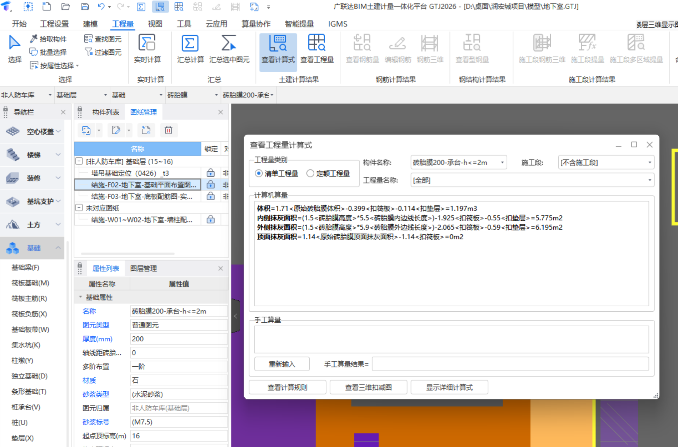Select the 定额工程量 radio button
The width and height of the screenshot is (678, 447).
[x=310, y=173]
